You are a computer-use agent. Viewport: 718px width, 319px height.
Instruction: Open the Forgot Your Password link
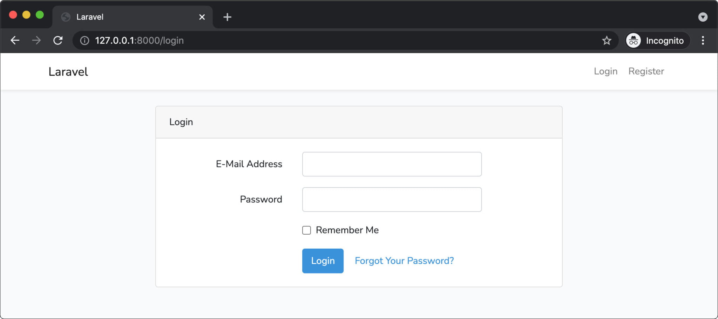click(404, 261)
